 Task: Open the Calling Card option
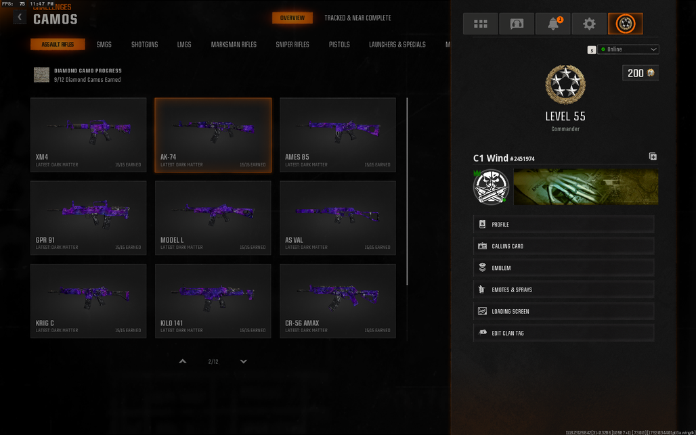[x=564, y=246]
